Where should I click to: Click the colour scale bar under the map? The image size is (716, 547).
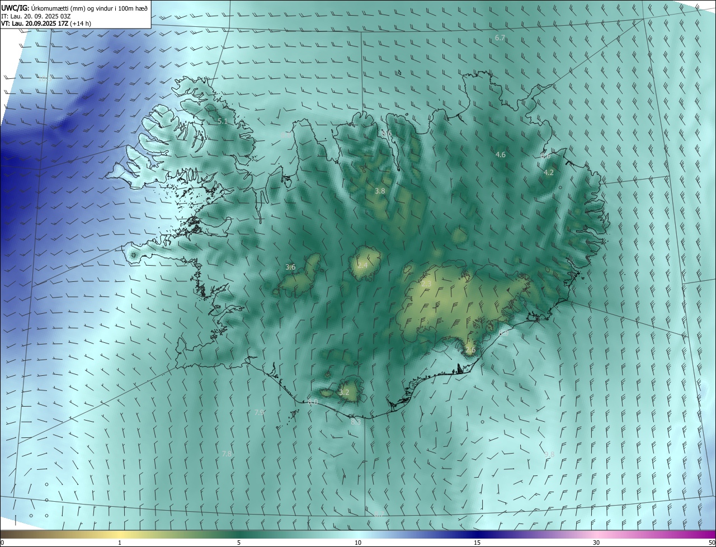pos(358,535)
